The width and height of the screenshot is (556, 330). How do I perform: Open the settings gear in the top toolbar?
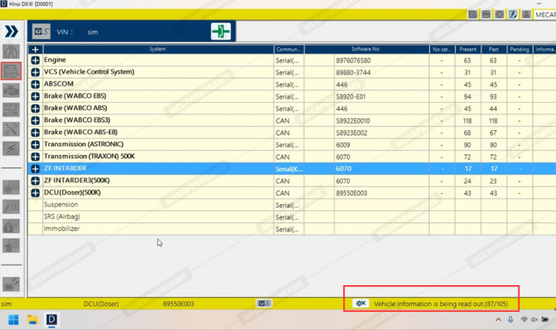click(x=500, y=14)
